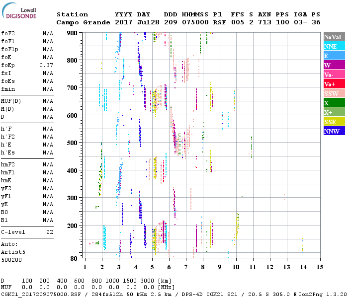Click the foEp value 0.37
This screenshot has height=298, width=348.
coord(46,65)
